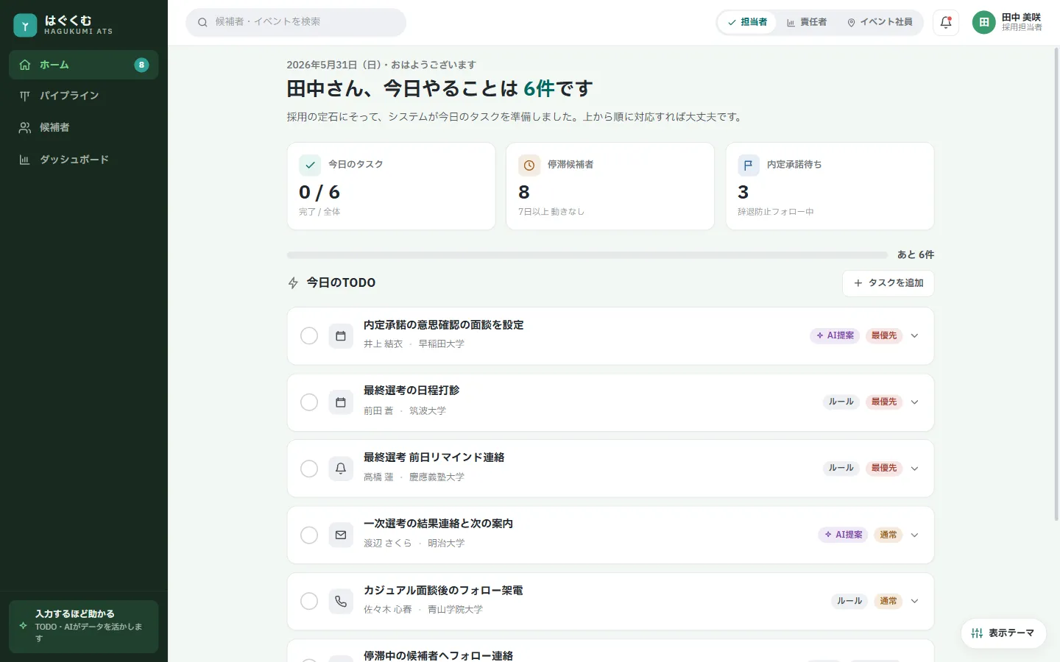This screenshot has width=1060, height=662.
Task: Check off 最終選考の日程打診 task
Action: tap(309, 402)
